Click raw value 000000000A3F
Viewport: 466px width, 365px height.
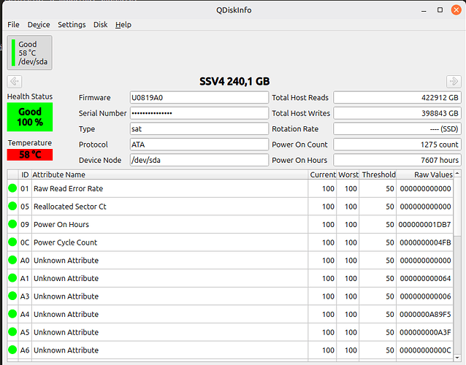point(425,332)
